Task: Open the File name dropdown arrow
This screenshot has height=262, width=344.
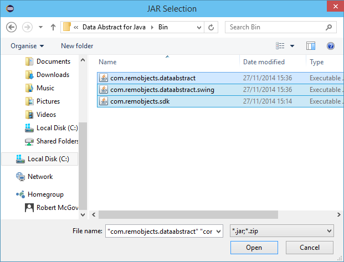Action: pyautogui.click(x=218, y=232)
